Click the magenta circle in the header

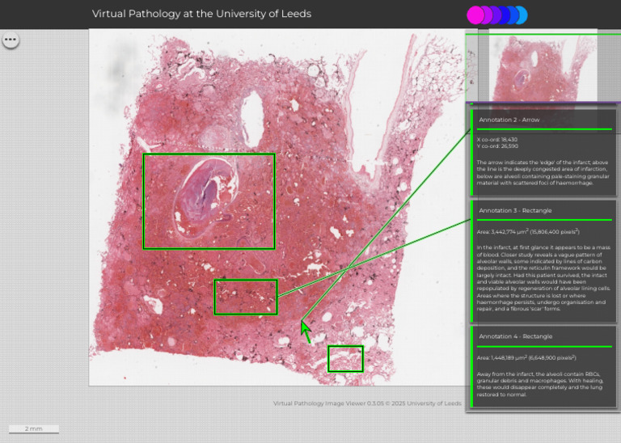475,15
